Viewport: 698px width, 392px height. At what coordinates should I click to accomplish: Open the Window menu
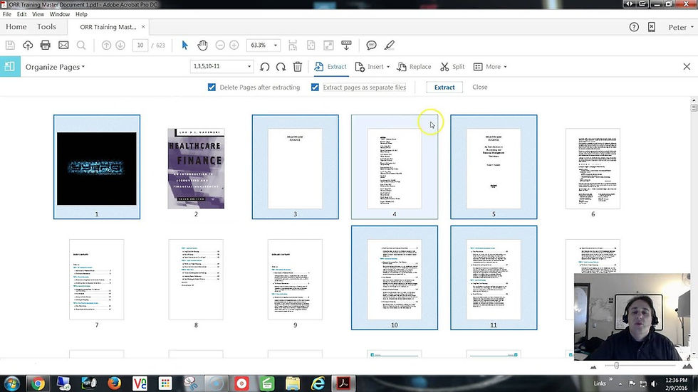pos(60,14)
